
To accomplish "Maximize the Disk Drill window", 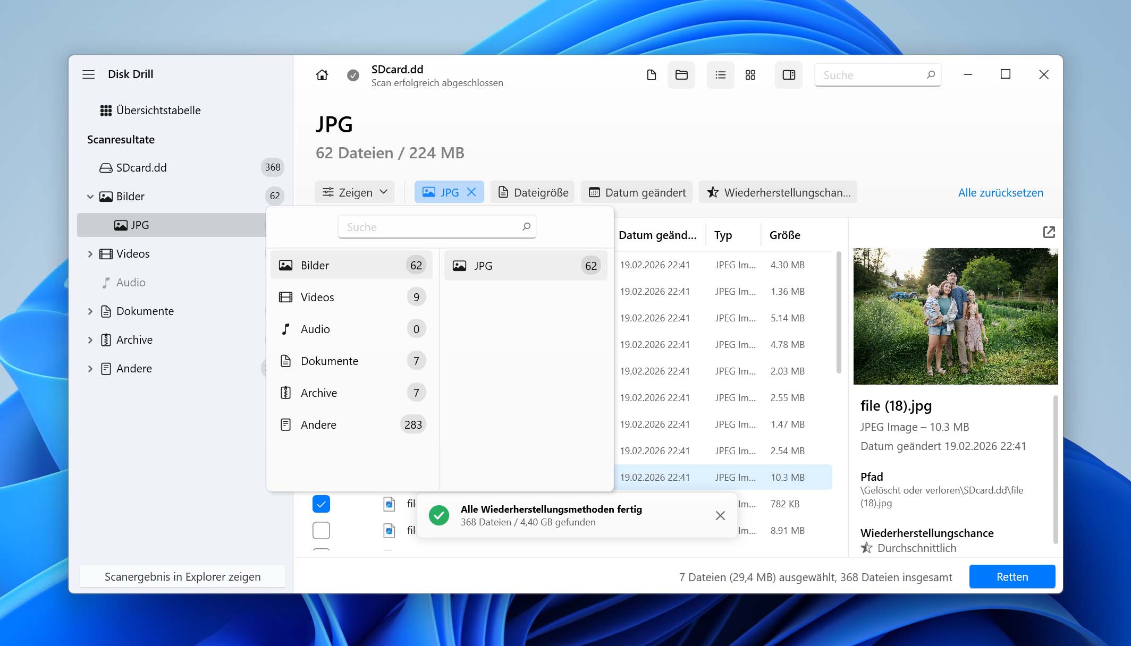I will (1005, 74).
